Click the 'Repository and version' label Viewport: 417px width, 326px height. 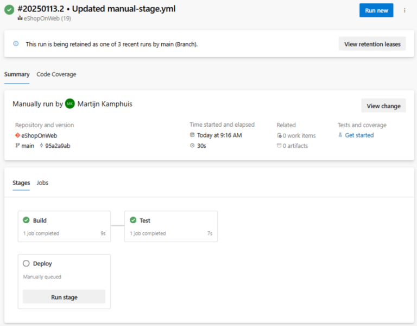(x=45, y=125)
